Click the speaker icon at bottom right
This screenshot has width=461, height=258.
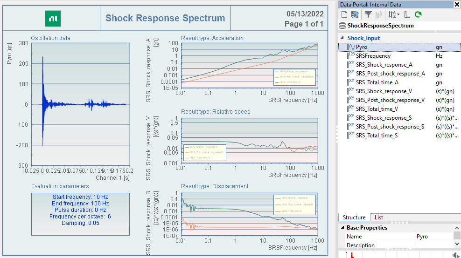click(x=456, y=255)
